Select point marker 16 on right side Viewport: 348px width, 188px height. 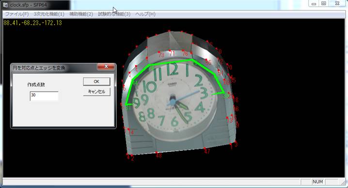point(236,109)
